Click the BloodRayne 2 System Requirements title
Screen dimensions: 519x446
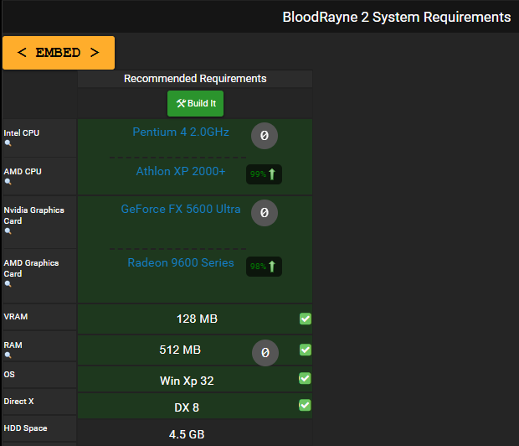coord(396,17)
